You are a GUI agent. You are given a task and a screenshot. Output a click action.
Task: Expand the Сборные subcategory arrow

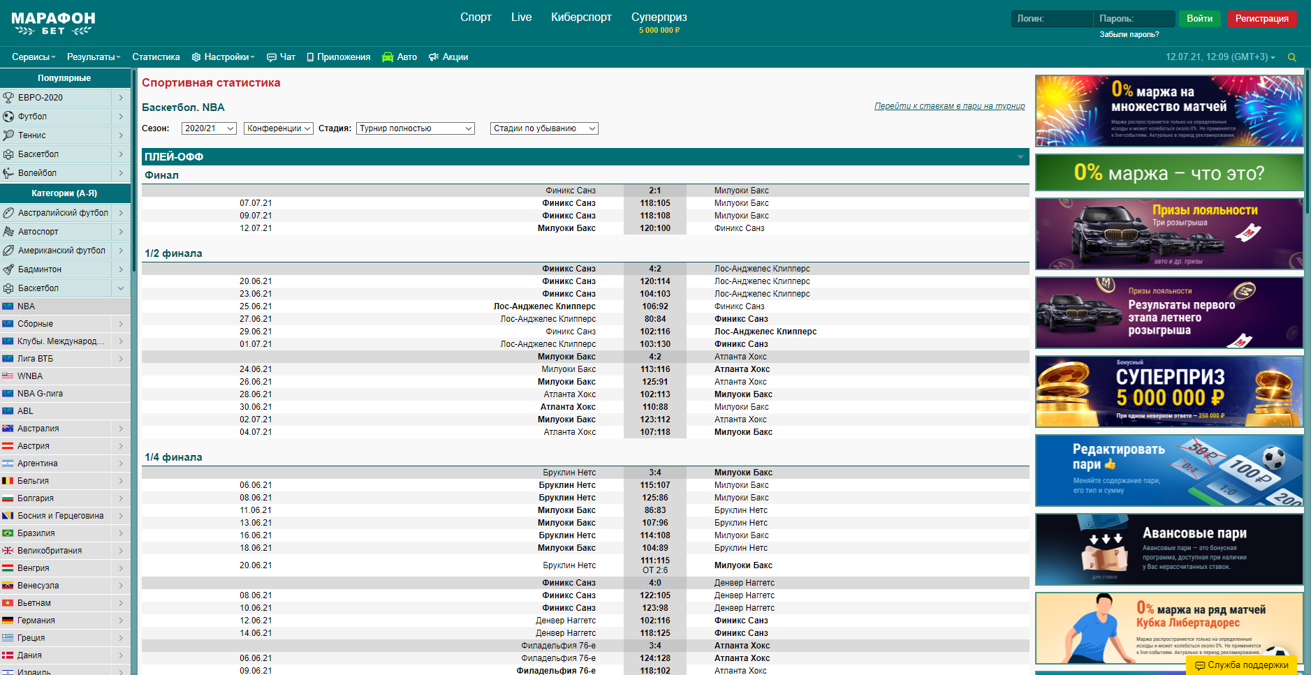(x=121, y=324)
